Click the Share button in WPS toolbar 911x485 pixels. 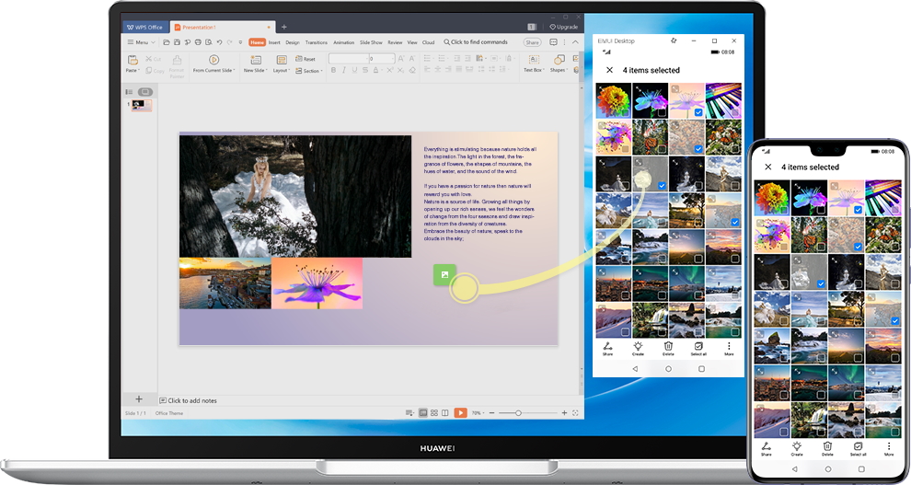(532, 42)
